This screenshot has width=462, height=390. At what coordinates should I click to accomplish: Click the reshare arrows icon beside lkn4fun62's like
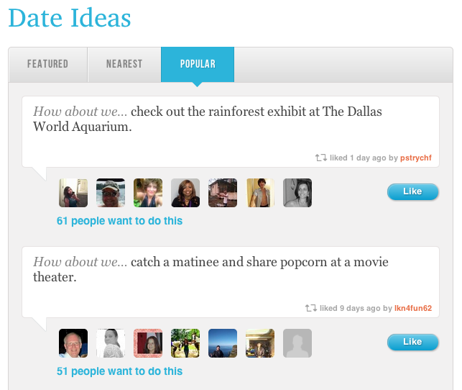click(311, 308)
